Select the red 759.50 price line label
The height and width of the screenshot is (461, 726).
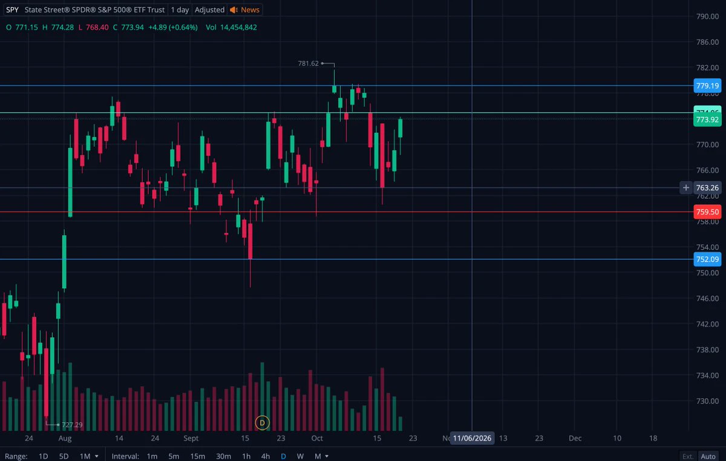point(707,212)
